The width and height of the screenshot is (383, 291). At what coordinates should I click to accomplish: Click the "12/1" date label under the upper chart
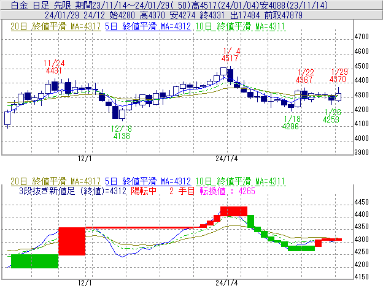tap(85, 159)
